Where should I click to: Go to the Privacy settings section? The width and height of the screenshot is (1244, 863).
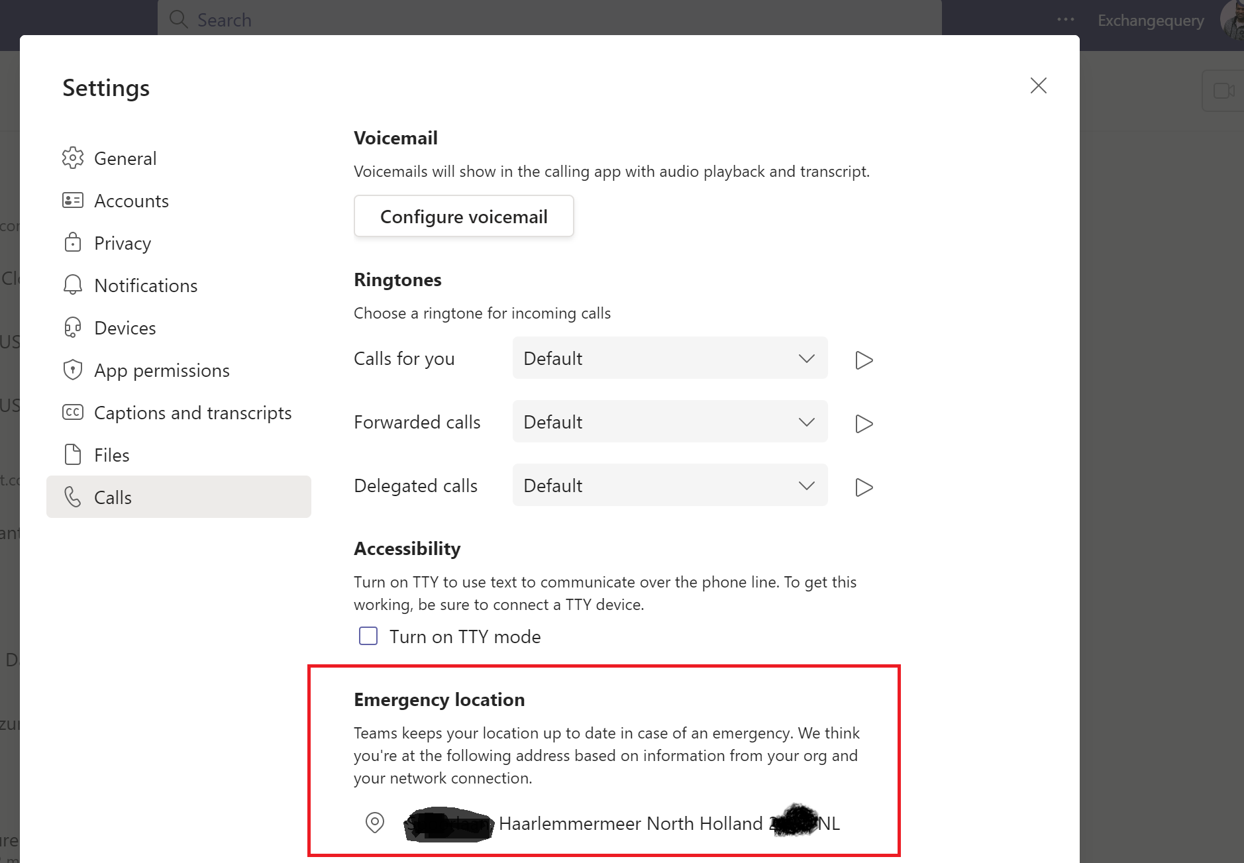click(x=123, y=243)
